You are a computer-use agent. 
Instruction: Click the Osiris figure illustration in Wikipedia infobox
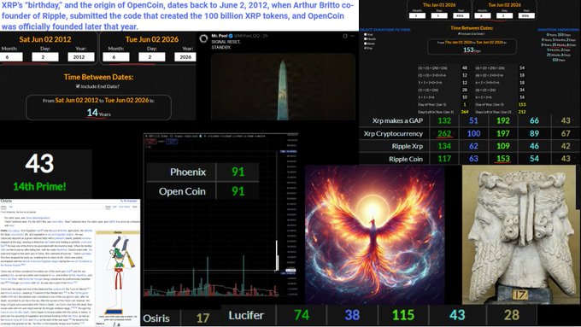point(117,274)
